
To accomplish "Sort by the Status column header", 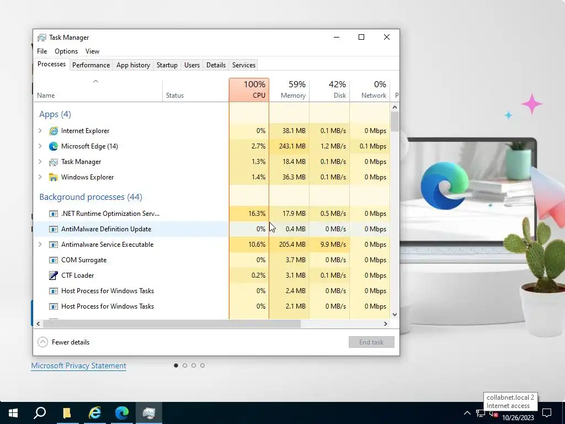I will (196, 90).
